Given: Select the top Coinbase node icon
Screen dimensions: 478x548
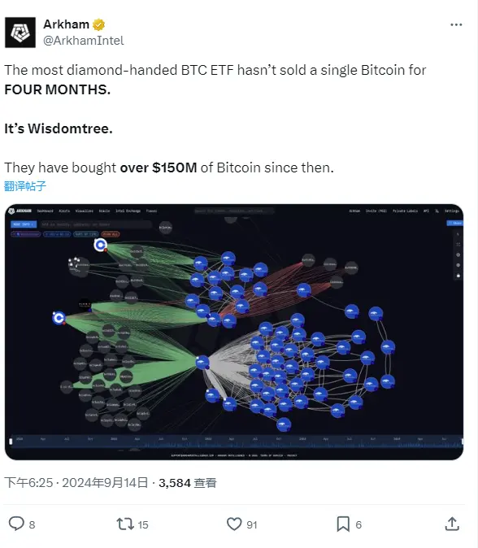Looking at the screenshot, I should pos(101,245).
